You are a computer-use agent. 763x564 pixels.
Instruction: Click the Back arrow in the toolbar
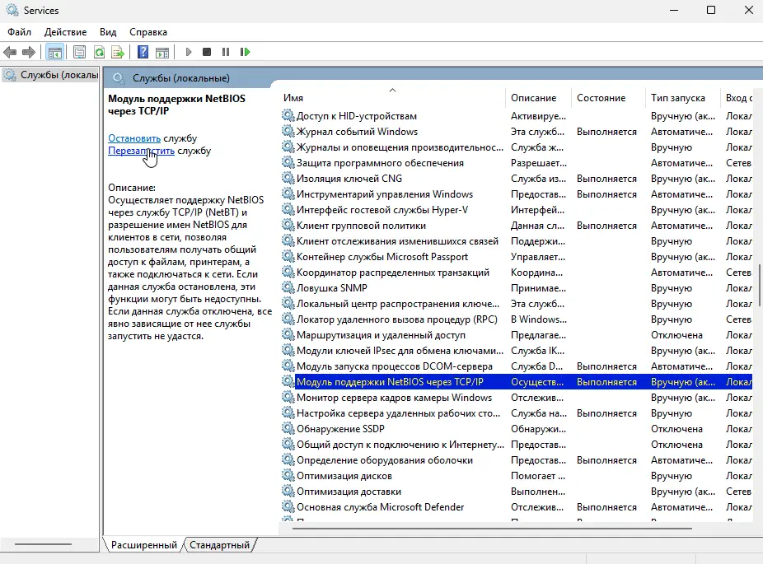point(11,52)
